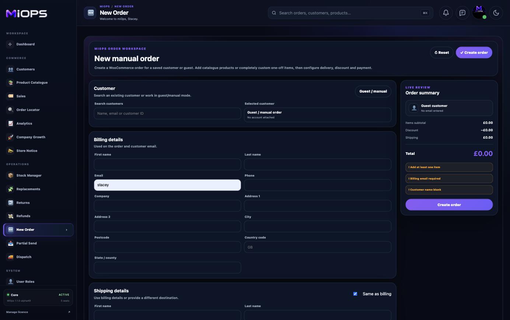Open the user avatar menu
Viewport: 510px width, 320px height.
pos(479,12)
